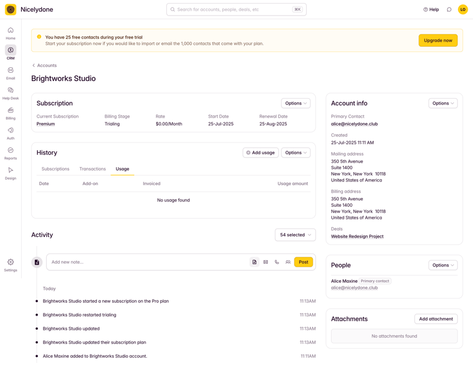Image resolution: width=473 pixels, height=383 pixels.
Task: Select the email icon in the note toolbar
Action: pos(265,261)
